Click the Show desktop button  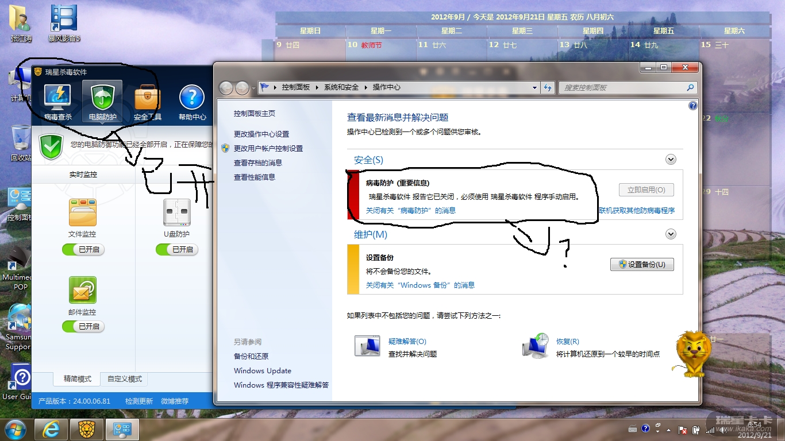[x=780, y=430]
